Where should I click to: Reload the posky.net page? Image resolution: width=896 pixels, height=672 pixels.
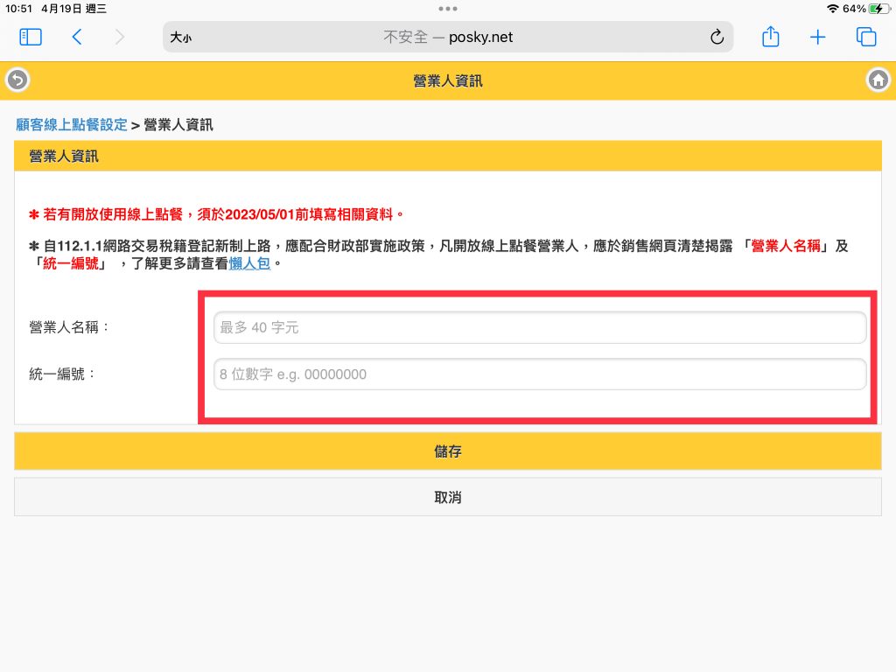[717, 37]
